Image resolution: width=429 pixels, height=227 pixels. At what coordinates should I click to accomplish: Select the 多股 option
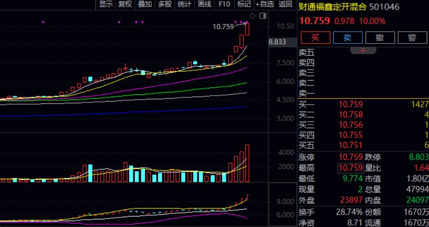[x=165, y=4]
